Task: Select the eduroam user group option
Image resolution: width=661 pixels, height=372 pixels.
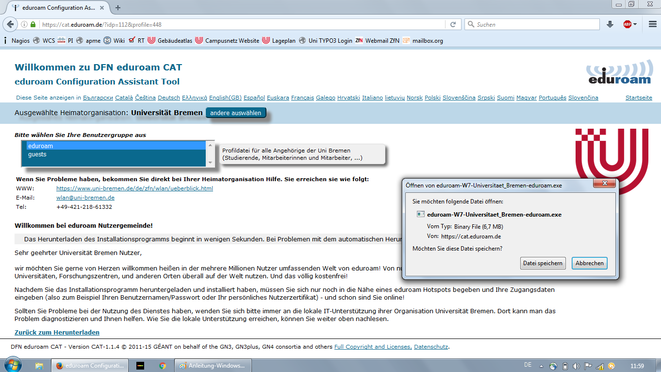Action: pyautogui.click(x=40, y=146)
